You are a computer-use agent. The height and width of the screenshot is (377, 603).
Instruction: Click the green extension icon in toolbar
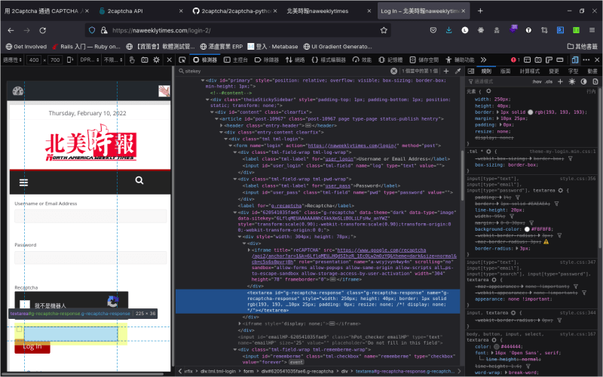pos(576,30)
